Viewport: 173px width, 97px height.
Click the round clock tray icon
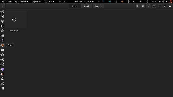point(147,2)
